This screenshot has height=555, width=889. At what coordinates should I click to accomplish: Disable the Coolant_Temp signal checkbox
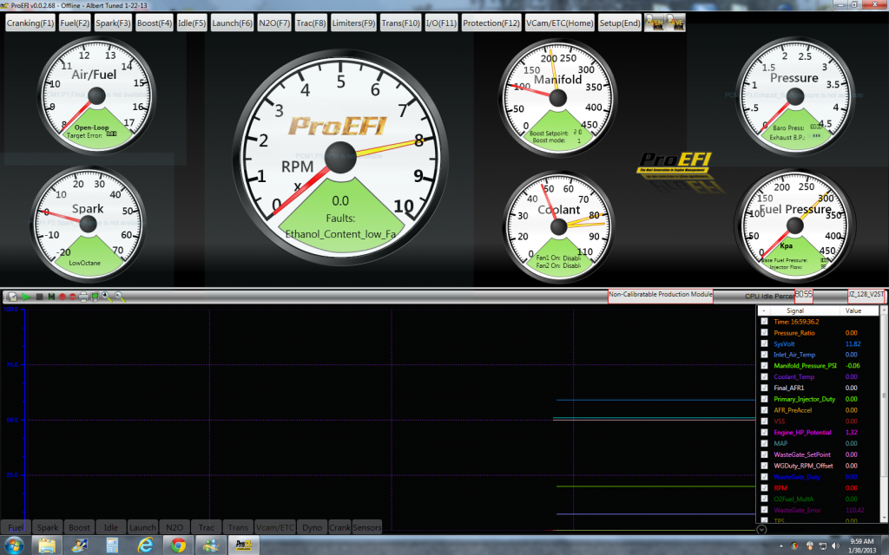764,376
